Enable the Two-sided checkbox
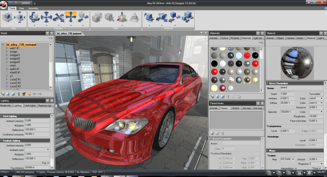 [x=322, y=94]
